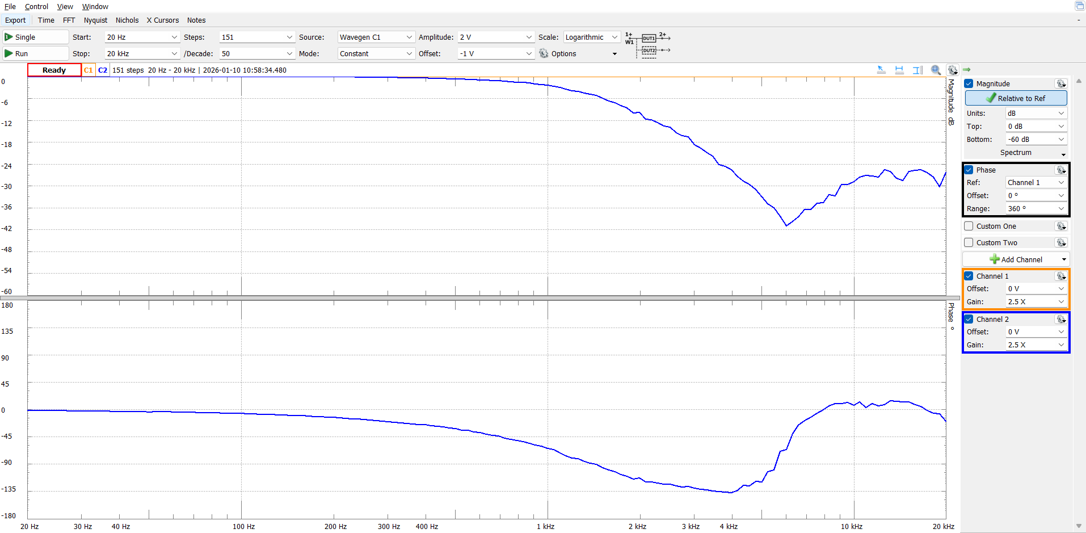The width and height of the screenshot is (1086, 533).
Task: Open the Scale dropdown set to Logarithmic
Action: (591, 37)
